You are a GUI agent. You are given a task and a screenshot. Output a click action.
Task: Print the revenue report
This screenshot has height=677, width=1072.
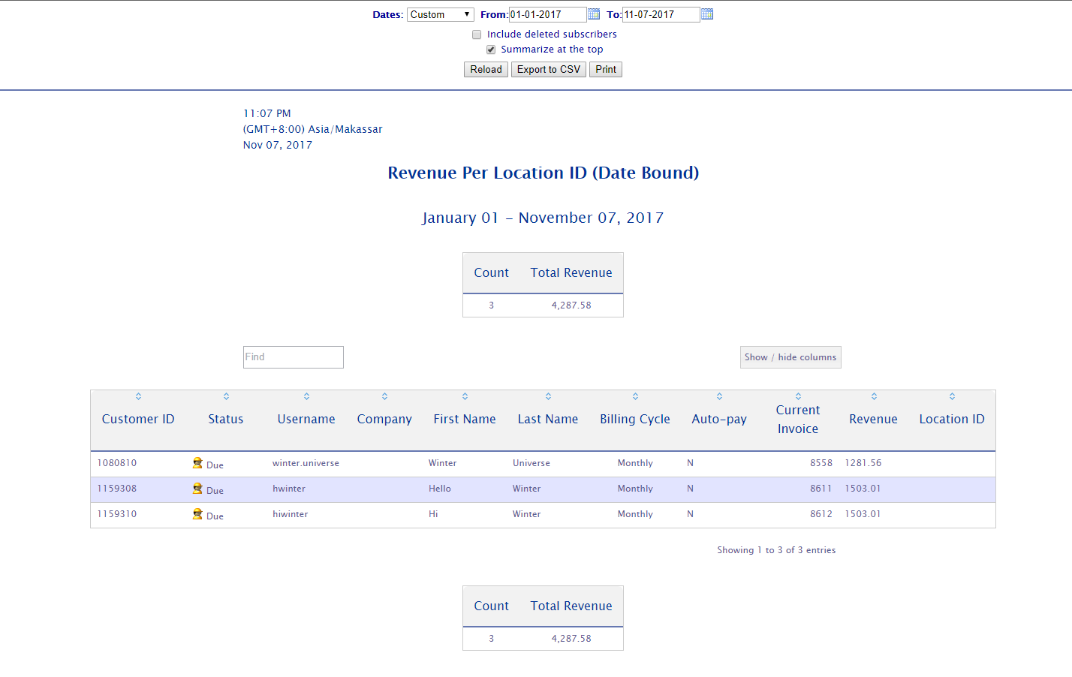pyautogui.click(x=606, y=70)
